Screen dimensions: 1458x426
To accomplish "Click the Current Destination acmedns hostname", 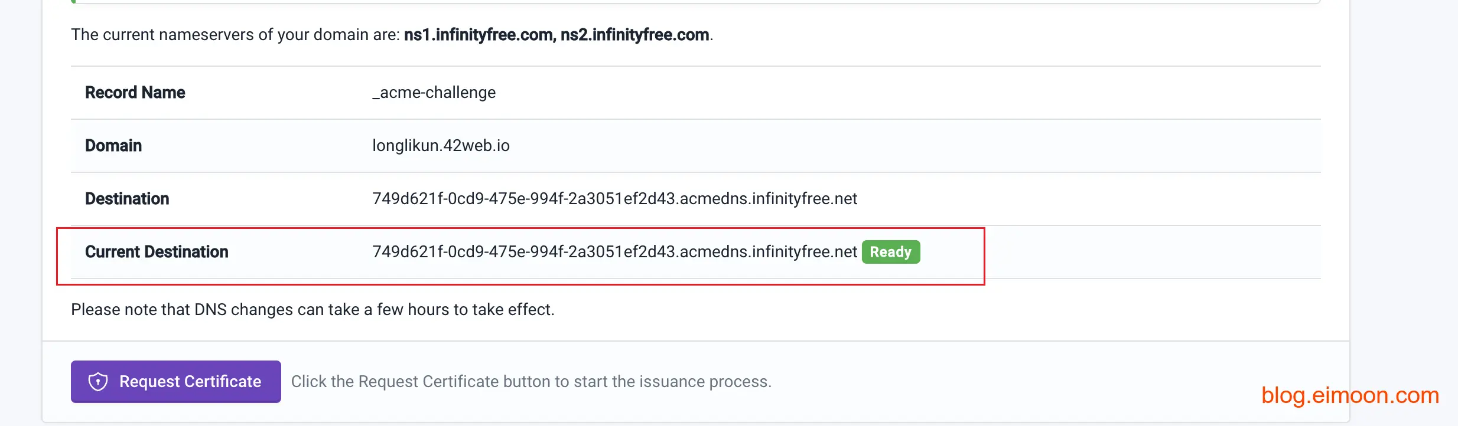I will tap(614, 252).
